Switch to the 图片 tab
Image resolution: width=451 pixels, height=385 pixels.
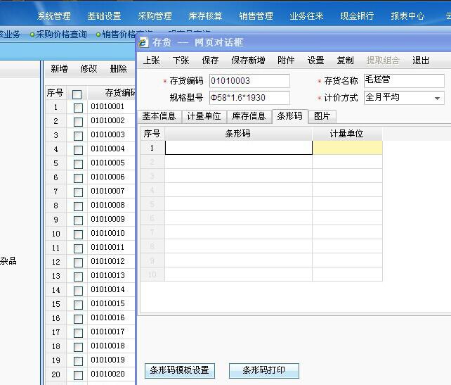322,116
